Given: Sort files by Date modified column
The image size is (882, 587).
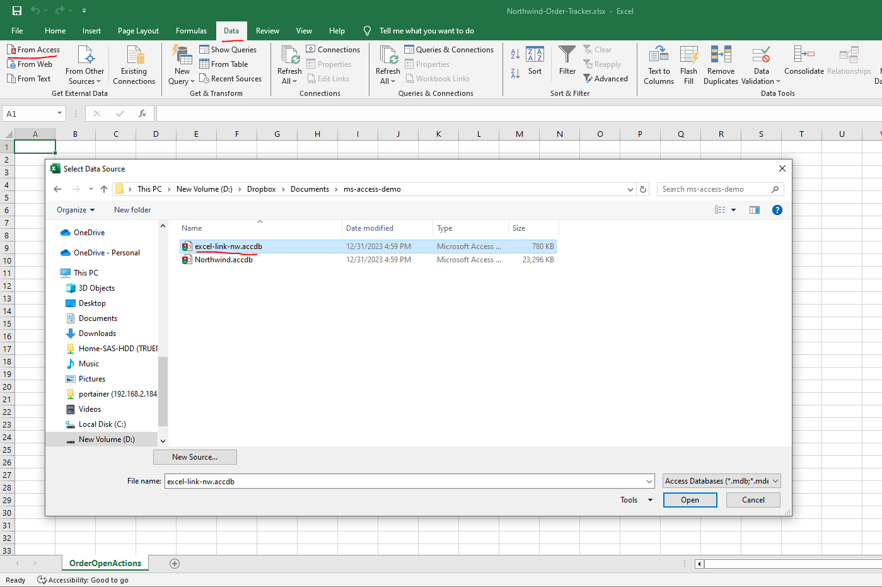Looking at the screenshot, I should (387, 228).
